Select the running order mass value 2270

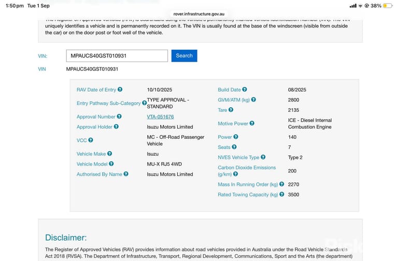[x=293, y=184]
